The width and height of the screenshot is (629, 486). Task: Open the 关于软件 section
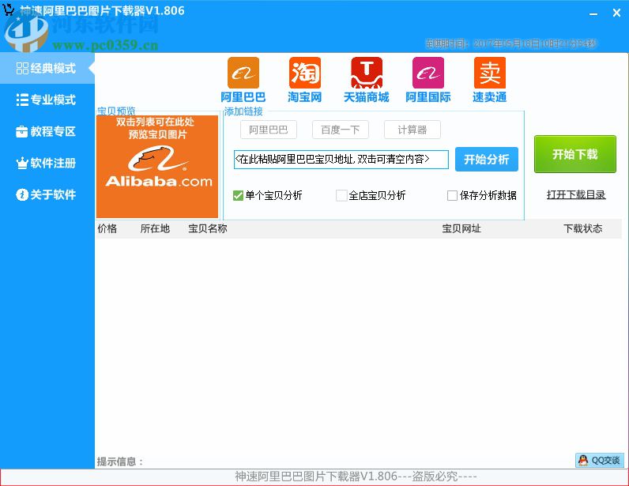(x=46, y=194)
